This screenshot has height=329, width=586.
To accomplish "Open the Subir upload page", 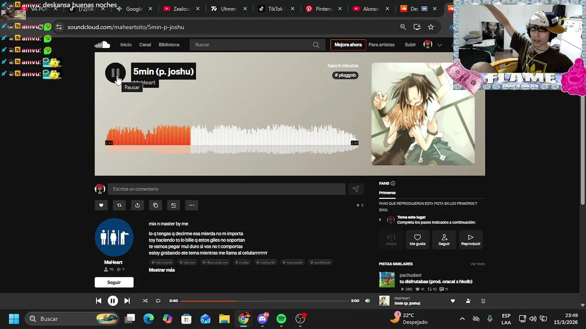I will pos(410,45).
